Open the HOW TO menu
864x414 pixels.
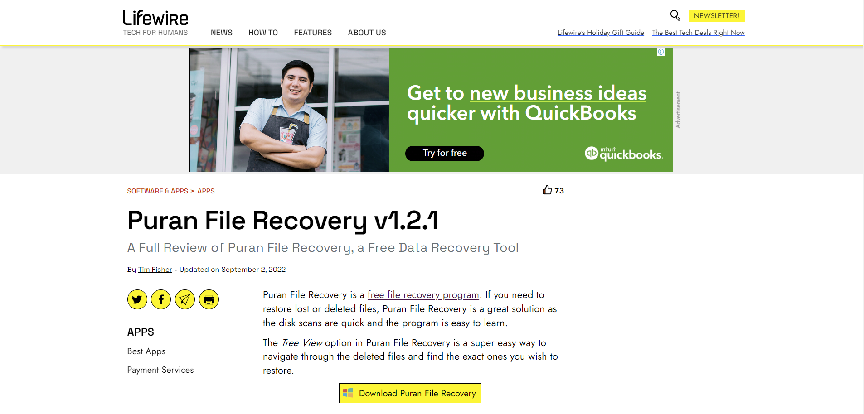pyautogui.click(x=263, y=33)
